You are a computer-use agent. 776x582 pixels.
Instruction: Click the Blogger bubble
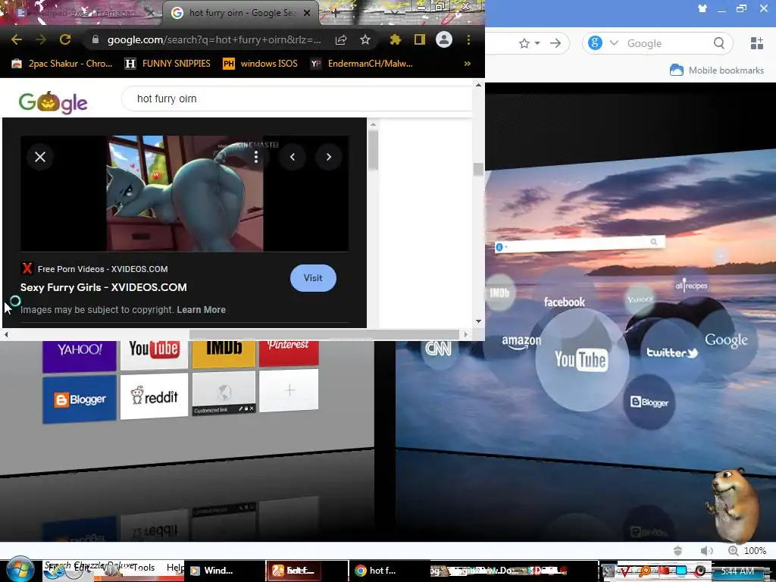point(649,402)
